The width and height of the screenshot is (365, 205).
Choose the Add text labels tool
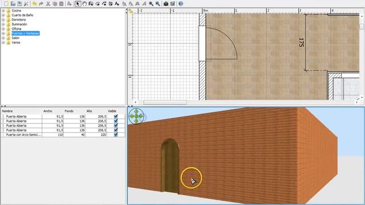(117, 4)
